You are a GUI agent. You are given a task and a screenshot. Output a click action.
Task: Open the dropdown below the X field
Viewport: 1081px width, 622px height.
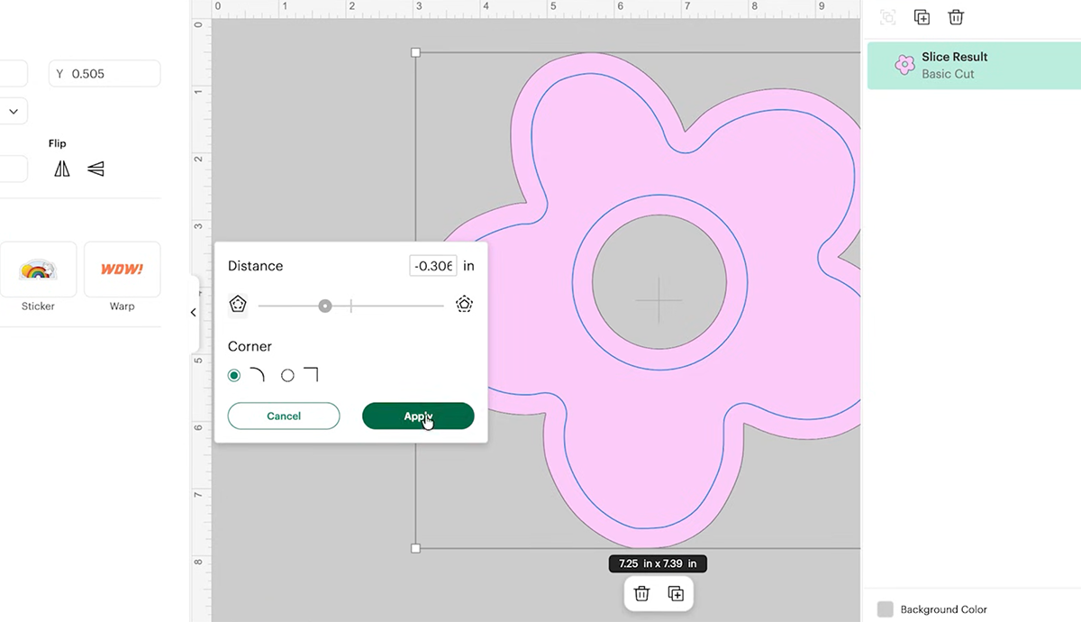coord(14,112)
